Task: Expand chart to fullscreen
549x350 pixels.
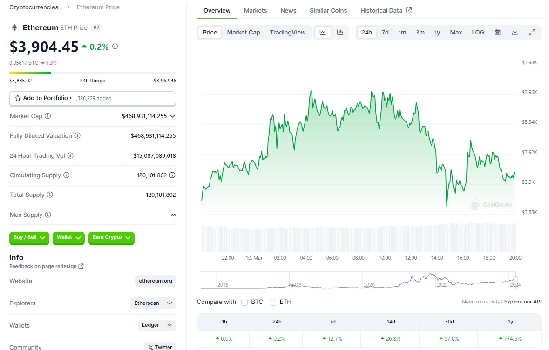Action: [x=532, y=33]
